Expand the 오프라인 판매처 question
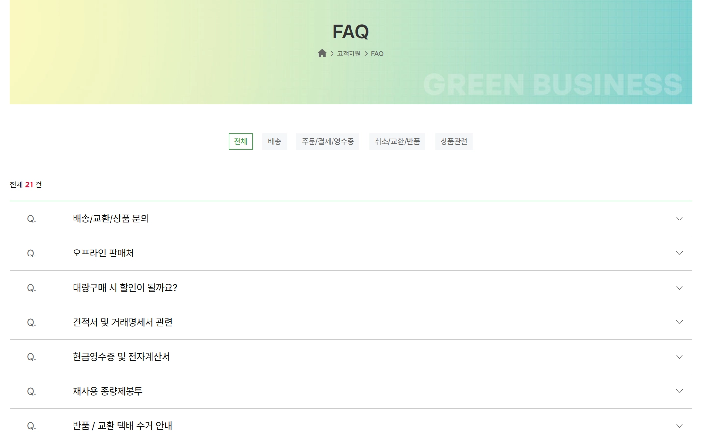The image size is (721, 439). coord(679,253)
